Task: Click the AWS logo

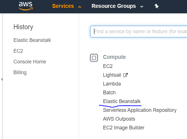Action: click(25, 6)
